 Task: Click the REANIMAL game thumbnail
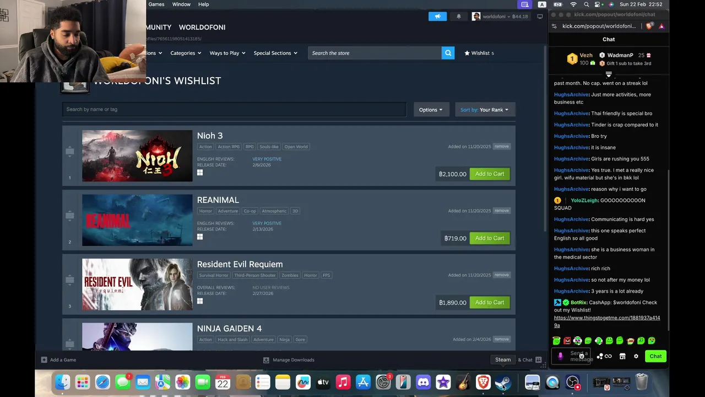[x=137, y=220]
